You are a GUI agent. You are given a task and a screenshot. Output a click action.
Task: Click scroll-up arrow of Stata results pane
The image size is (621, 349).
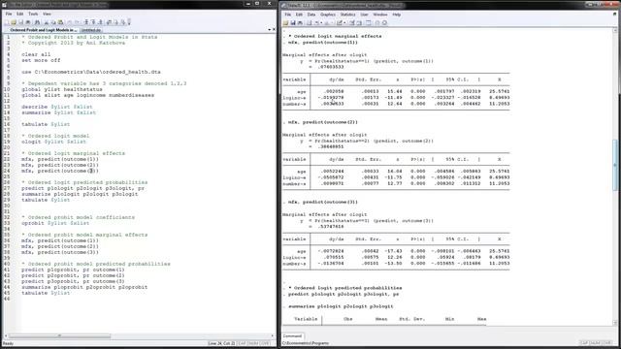615,30
